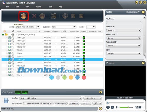The width and height of the screenshot is (147, 112).
Task: Open the Add File(s) dropdown arrow
Action: [29, 16]
